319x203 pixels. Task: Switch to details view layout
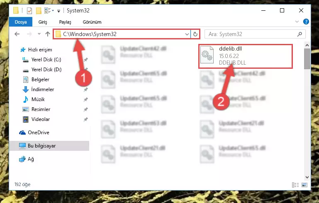(x=295, y=185)
